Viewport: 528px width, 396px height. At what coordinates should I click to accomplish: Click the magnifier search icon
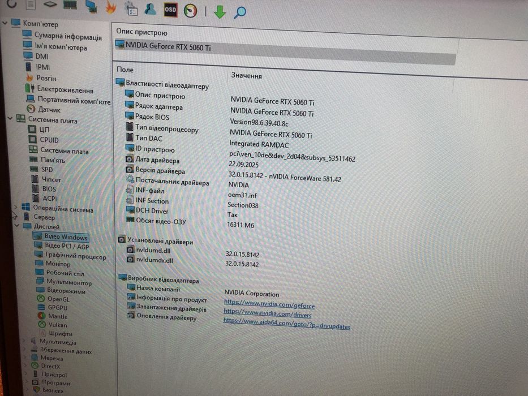coord(240,12)
